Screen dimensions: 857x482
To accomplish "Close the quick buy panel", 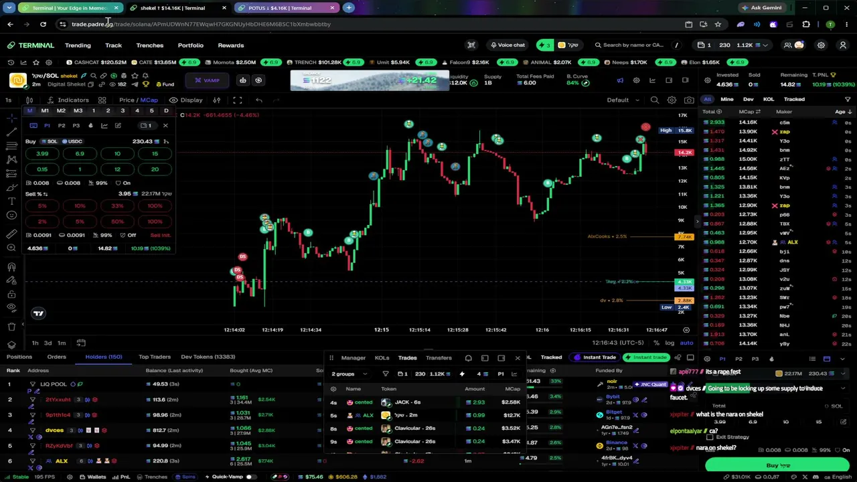I will (x=165, y=125).
